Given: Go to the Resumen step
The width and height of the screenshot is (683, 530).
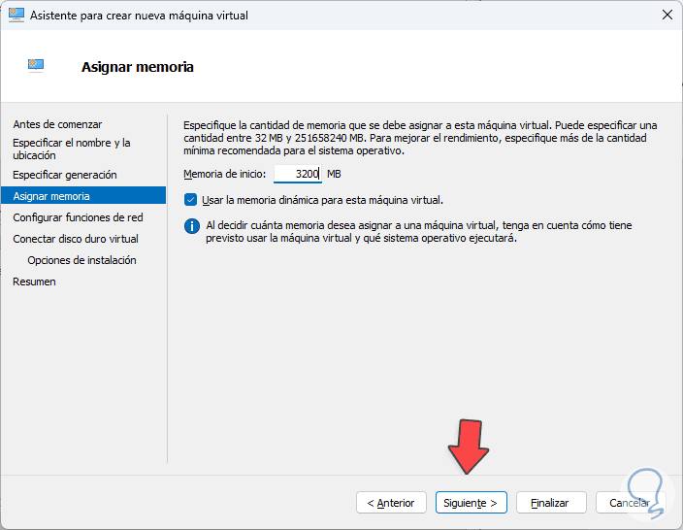Looking at the screenshot, I should click(34, 282).
